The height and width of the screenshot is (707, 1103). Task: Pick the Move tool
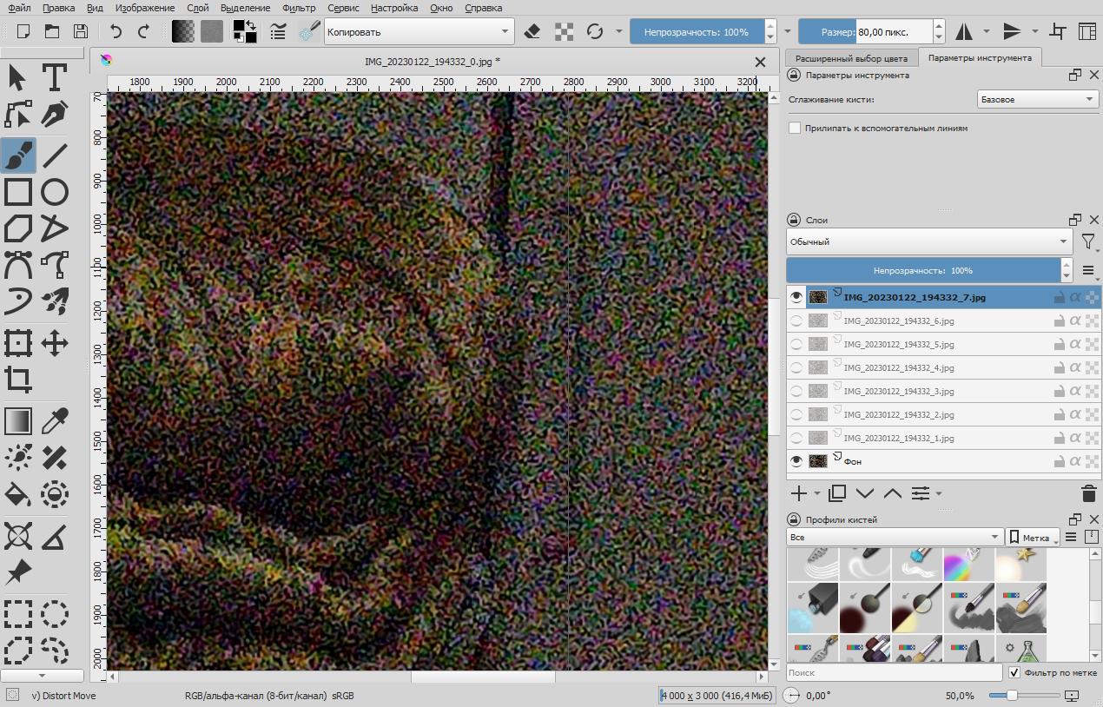tap(55, 343)
